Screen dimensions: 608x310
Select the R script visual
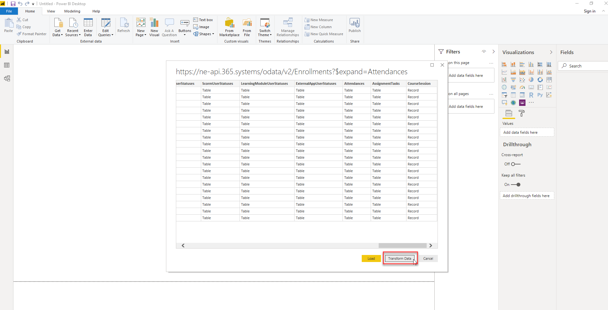(x=531, y=95)
